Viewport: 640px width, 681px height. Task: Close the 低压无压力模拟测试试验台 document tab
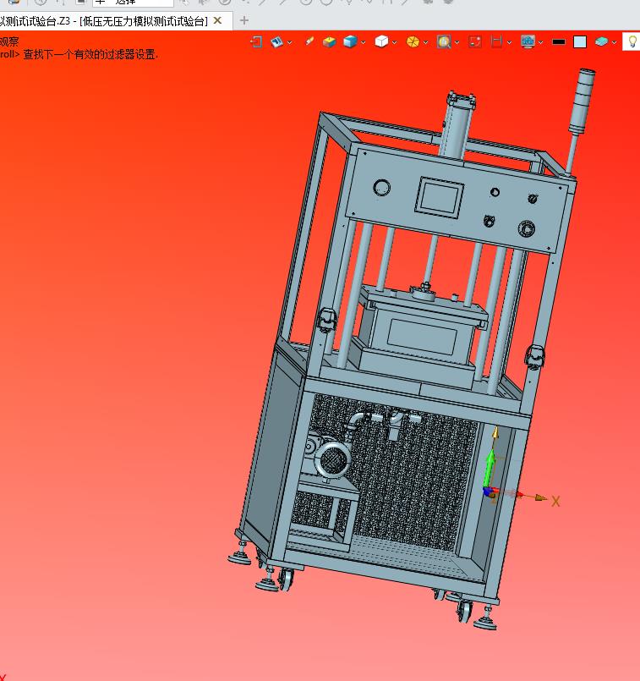(x=218, y=20)
